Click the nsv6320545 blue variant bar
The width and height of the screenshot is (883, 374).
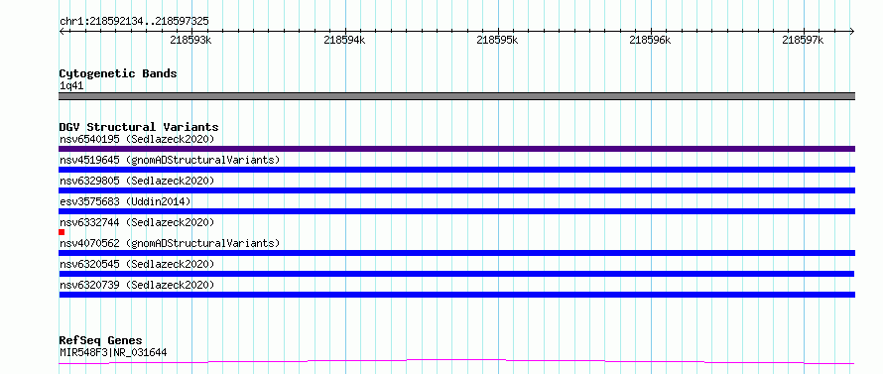456,274
